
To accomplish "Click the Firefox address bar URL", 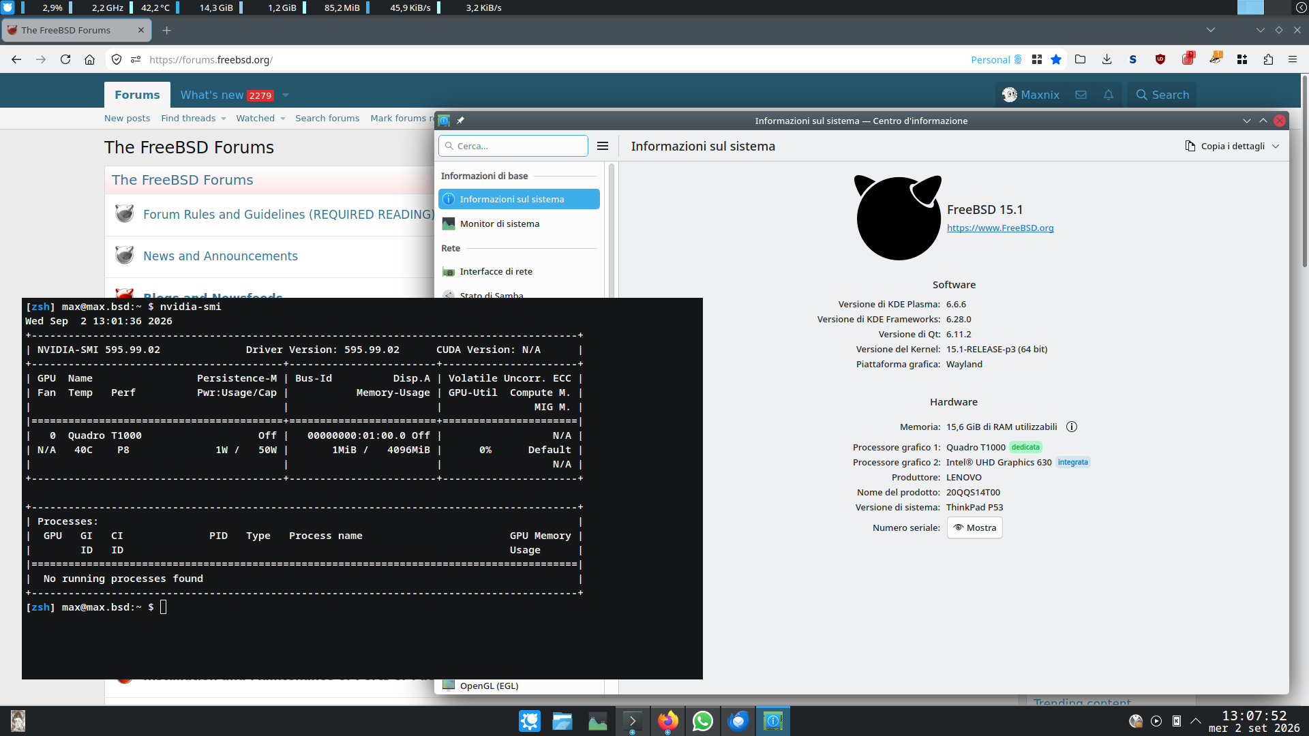I will tap(211, 60).
